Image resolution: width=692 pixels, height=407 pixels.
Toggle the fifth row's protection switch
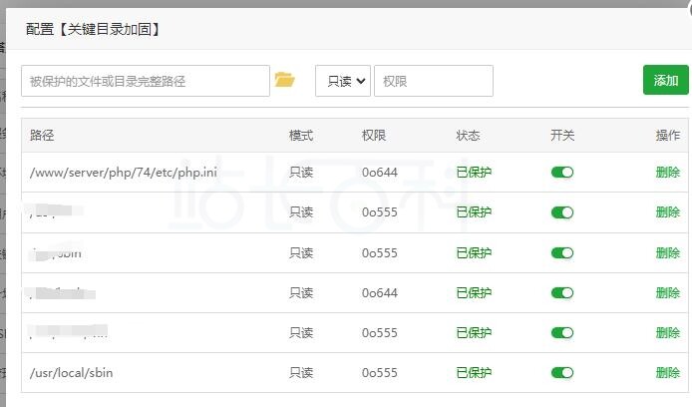click(x=562, y=333)
